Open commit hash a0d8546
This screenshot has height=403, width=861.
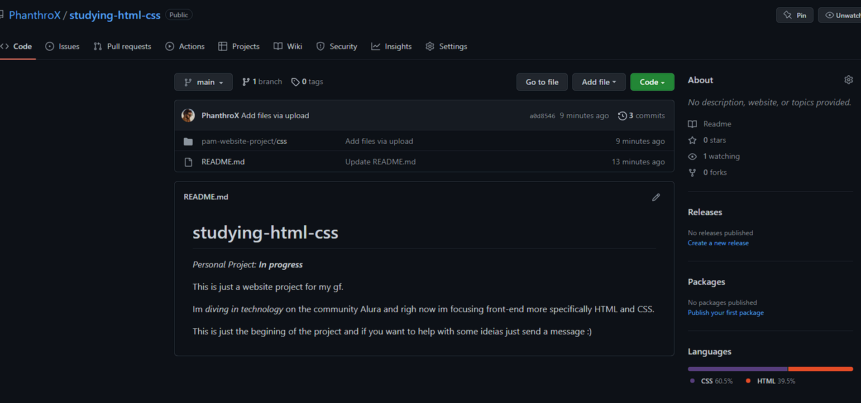542,116
